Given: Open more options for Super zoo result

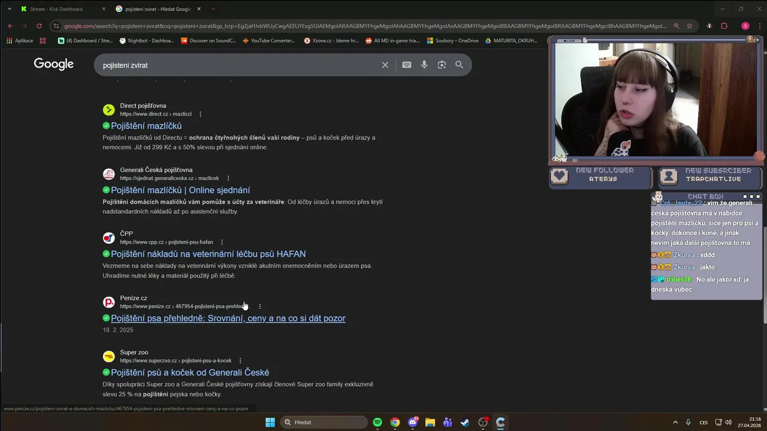Looking at the screenshot, I should (x=240, y=361).
